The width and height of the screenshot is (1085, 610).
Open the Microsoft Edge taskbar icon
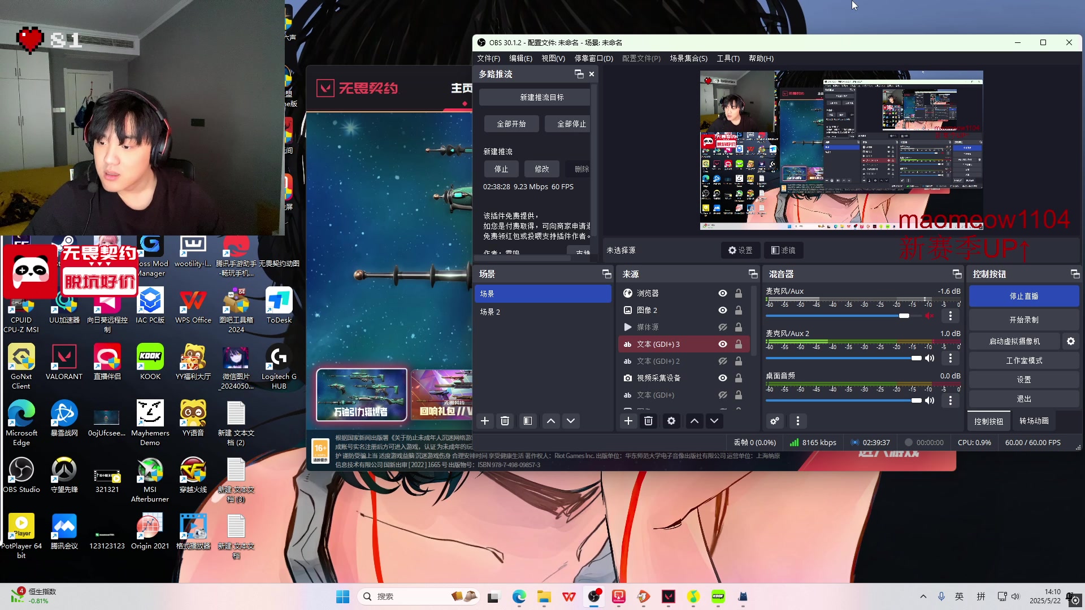click(x=519, y=596)
